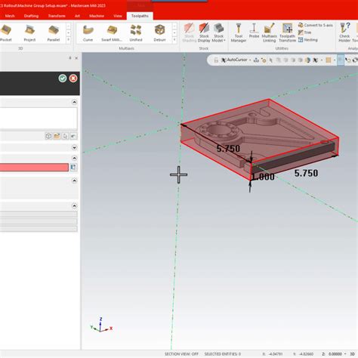
Task: Toggle Stock Shading
Action: coord(190,32)
